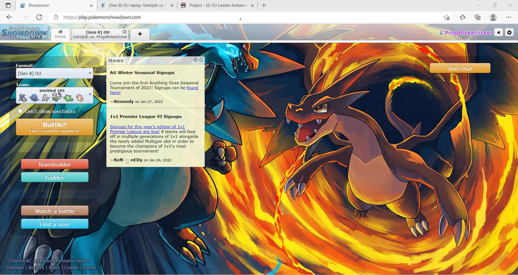Open the Credits link
This screenshot has width=518, height=275.
[71, 267]
